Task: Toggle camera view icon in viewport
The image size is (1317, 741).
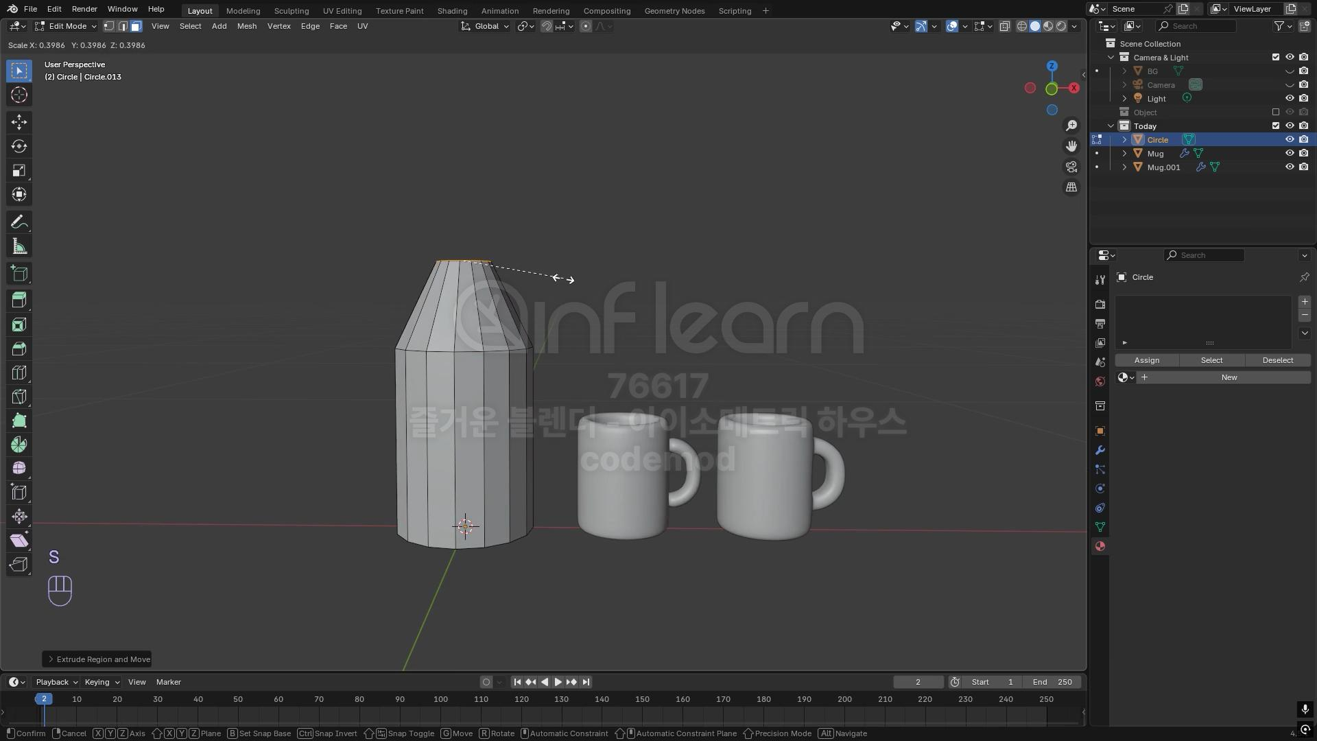Action: [1071, 167]
